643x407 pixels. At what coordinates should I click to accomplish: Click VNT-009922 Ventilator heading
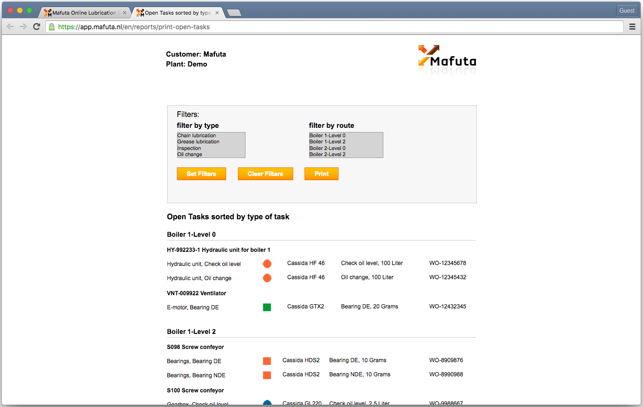196,293
